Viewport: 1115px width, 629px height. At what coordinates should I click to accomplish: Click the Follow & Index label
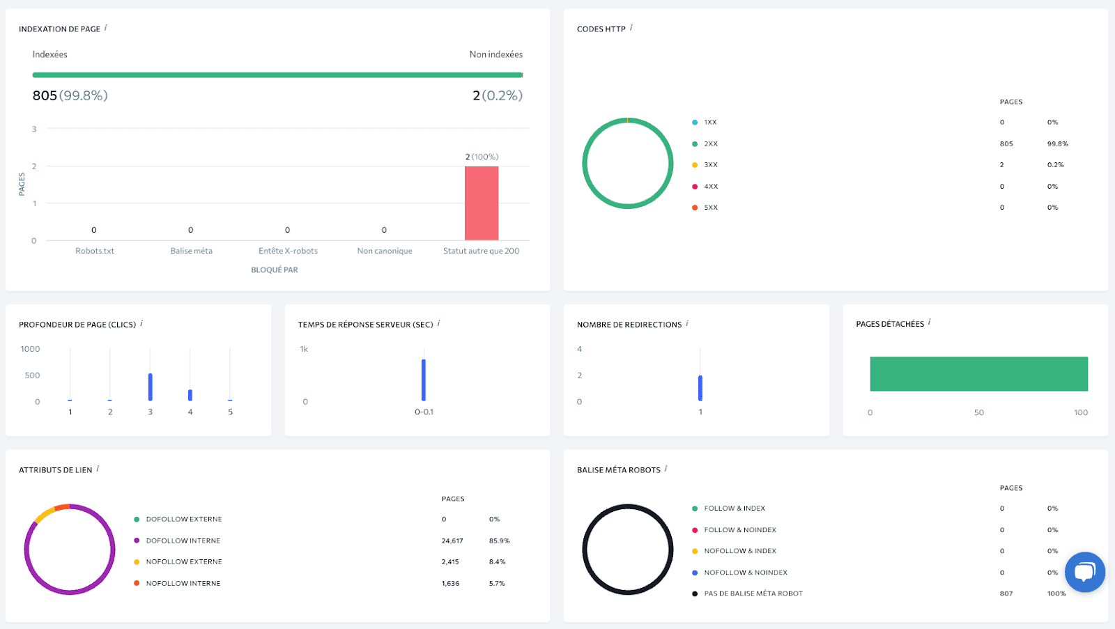tap(735, 508)
